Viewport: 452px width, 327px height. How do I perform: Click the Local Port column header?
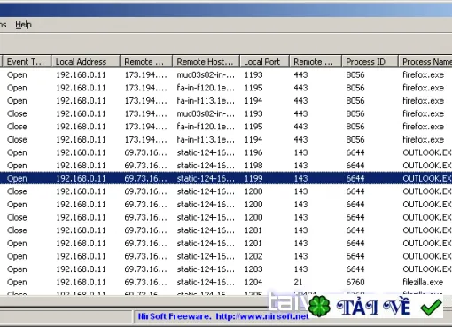tap(264, 62)
